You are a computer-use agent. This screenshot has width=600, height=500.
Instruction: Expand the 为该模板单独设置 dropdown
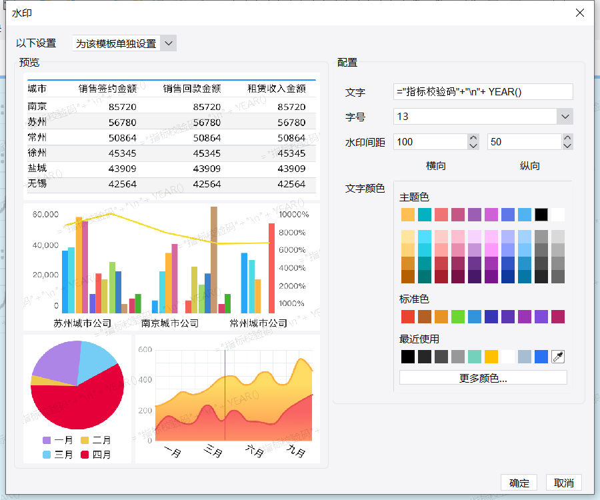169,43
